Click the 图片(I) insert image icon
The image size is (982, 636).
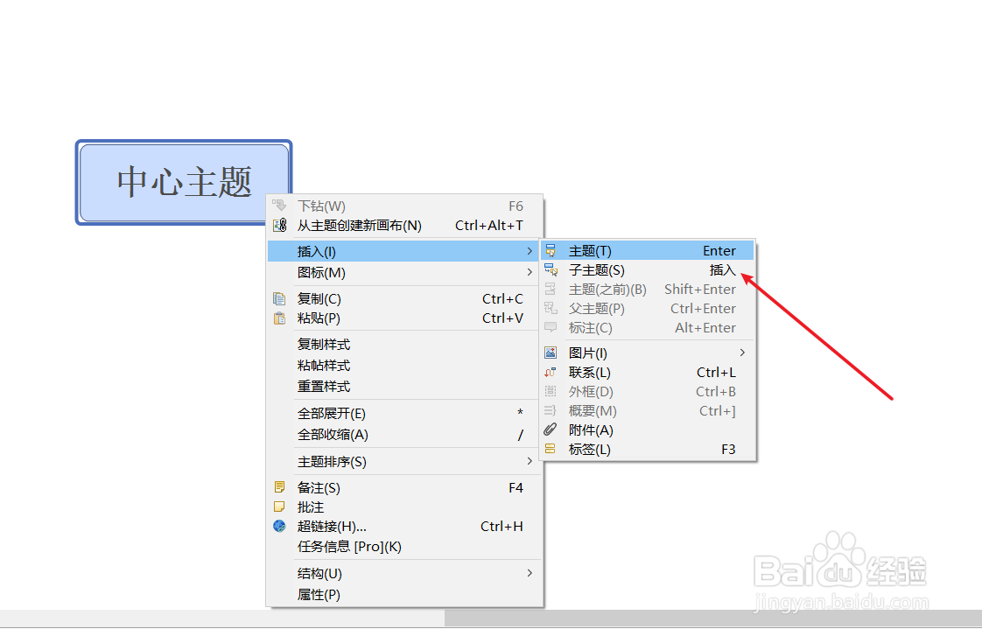pyautogui.click(x=551, y=353)
